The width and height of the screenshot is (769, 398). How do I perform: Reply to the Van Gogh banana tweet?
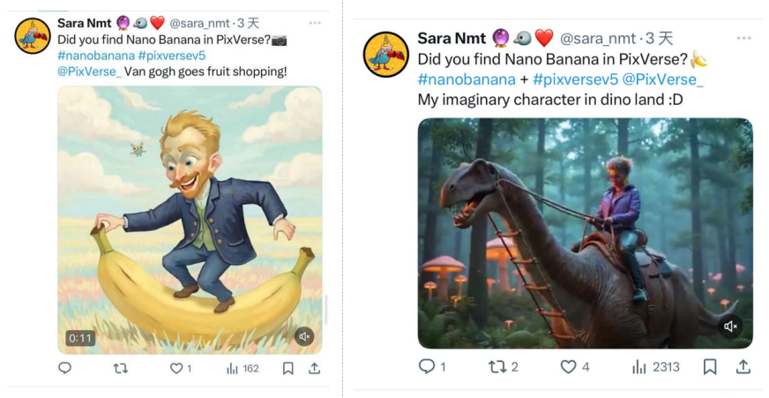coord(64,368)
